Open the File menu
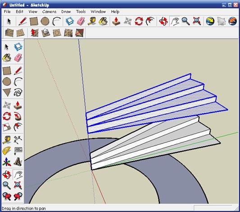This screenshot has width=240, height=212. coord(7,12)
